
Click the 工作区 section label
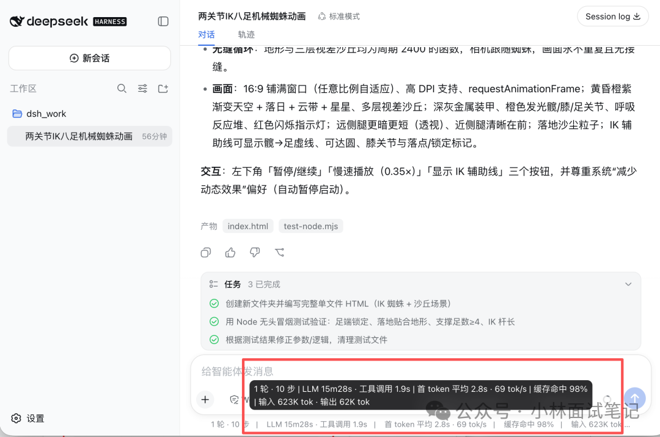tap(24, 89)
